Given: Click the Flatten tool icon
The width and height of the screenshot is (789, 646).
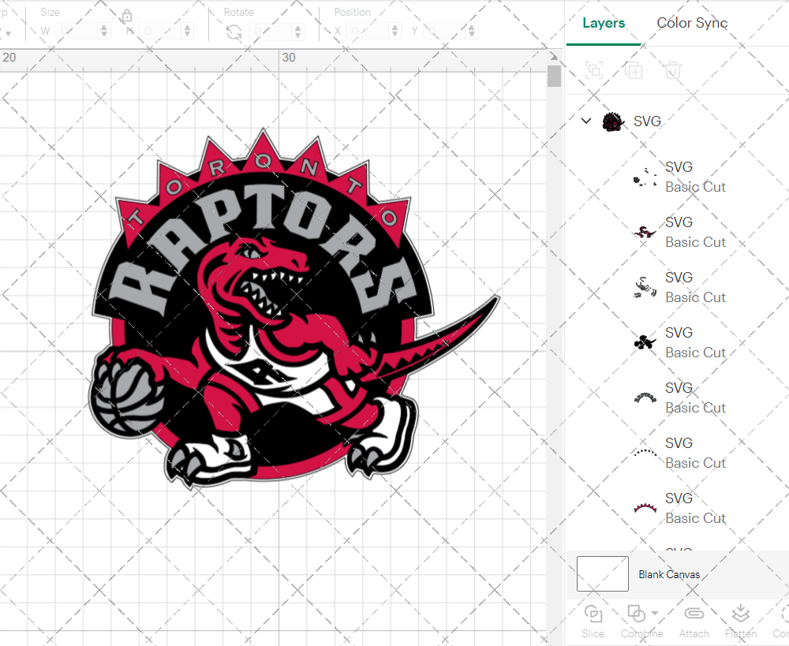Looking at the screenshot, I should (x=741, y=614).
